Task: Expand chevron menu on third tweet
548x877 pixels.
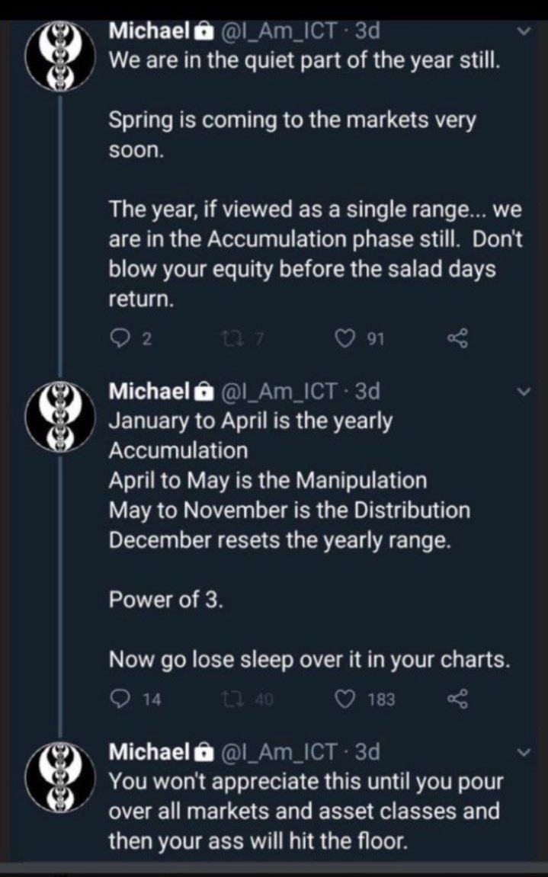Action: click(524, 752)
